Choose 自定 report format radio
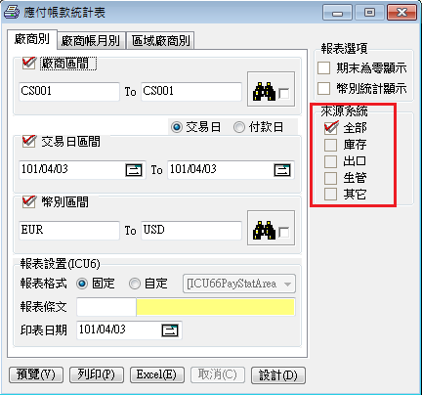 [135, 284]
